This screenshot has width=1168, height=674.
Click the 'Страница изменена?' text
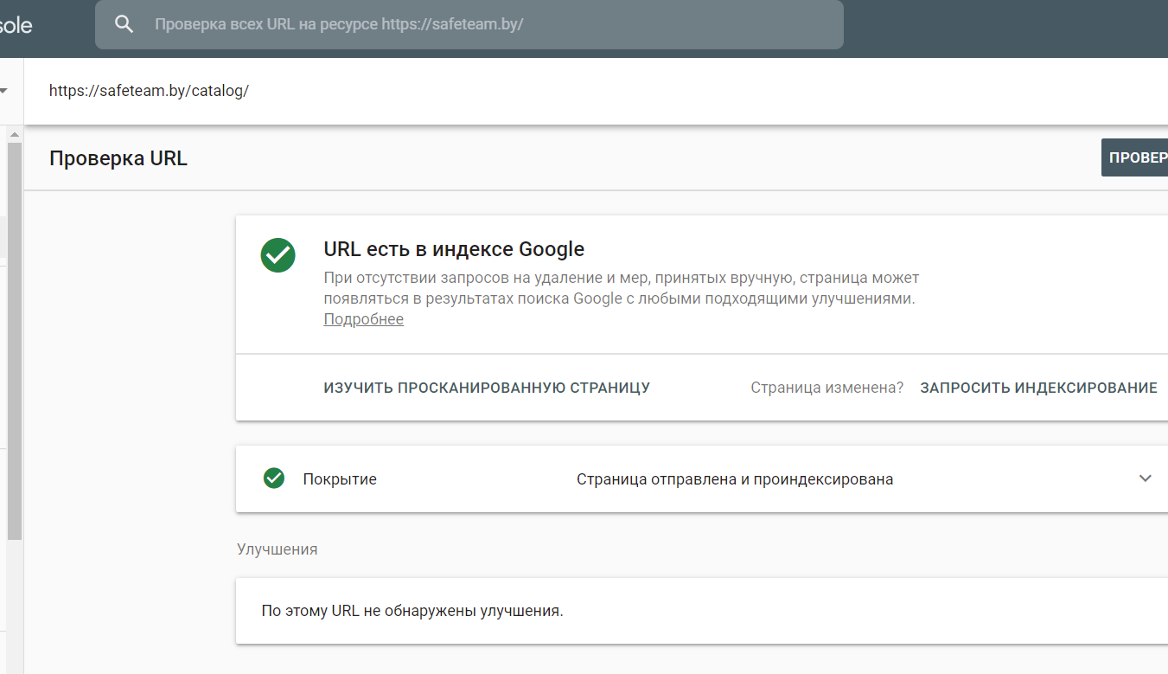pos(827,388)
